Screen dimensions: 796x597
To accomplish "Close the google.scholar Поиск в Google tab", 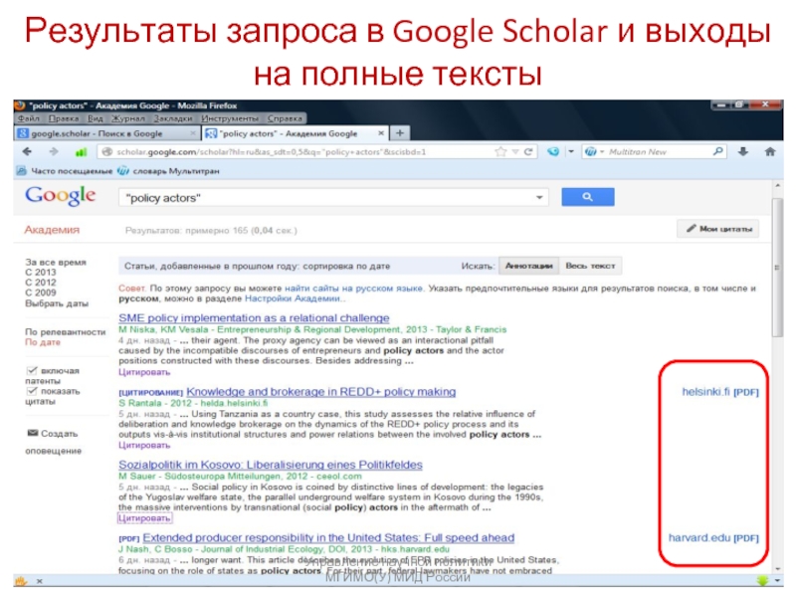I will [193, 133].
